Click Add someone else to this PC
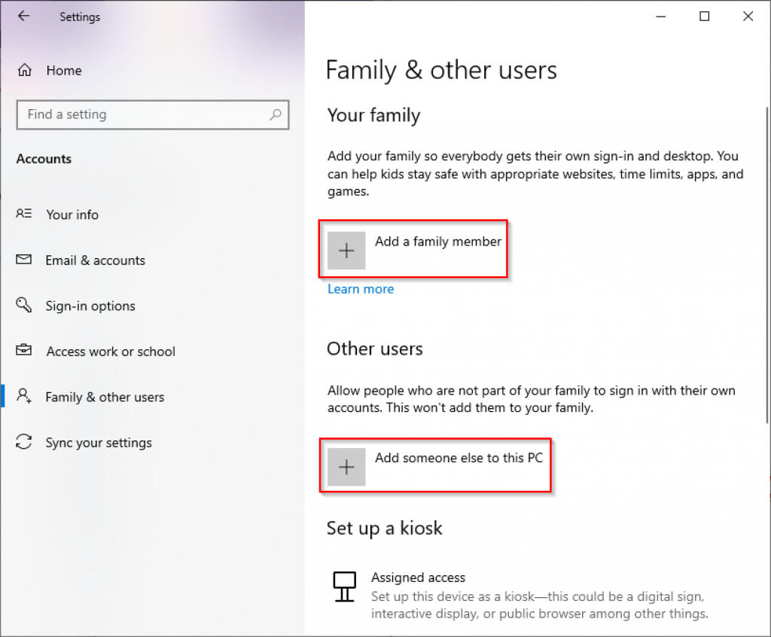This screenshot has height=637, width=771. point(459,458)
